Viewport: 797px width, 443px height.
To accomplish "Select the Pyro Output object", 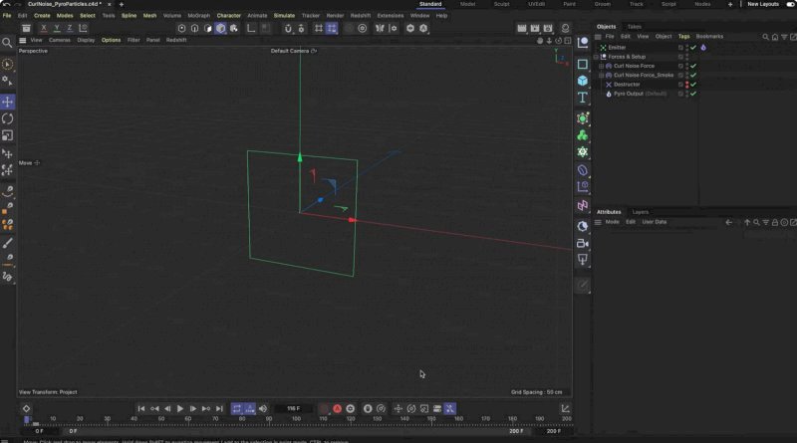I will pyautogui.click(x=626, y=94).
